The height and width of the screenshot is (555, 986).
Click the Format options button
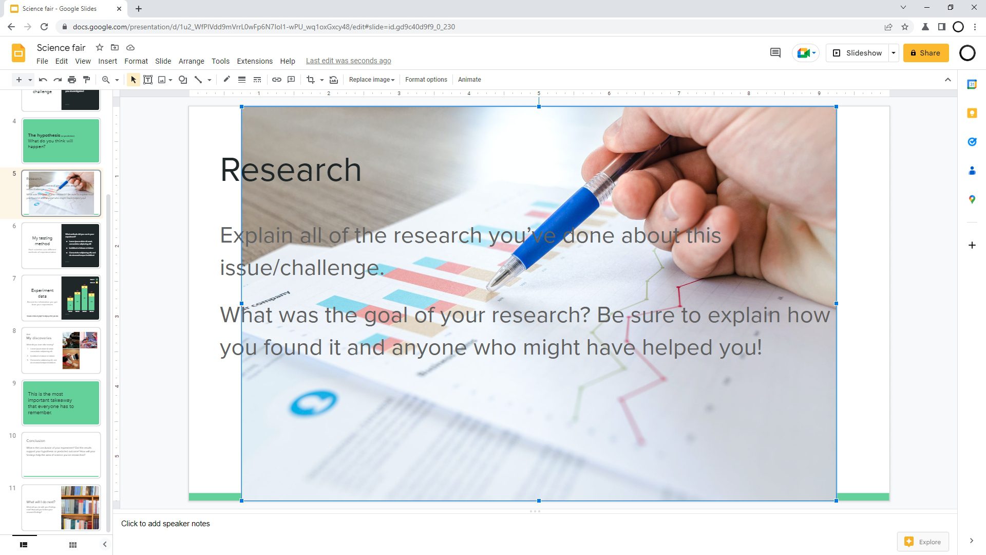(x=425, y=79)
